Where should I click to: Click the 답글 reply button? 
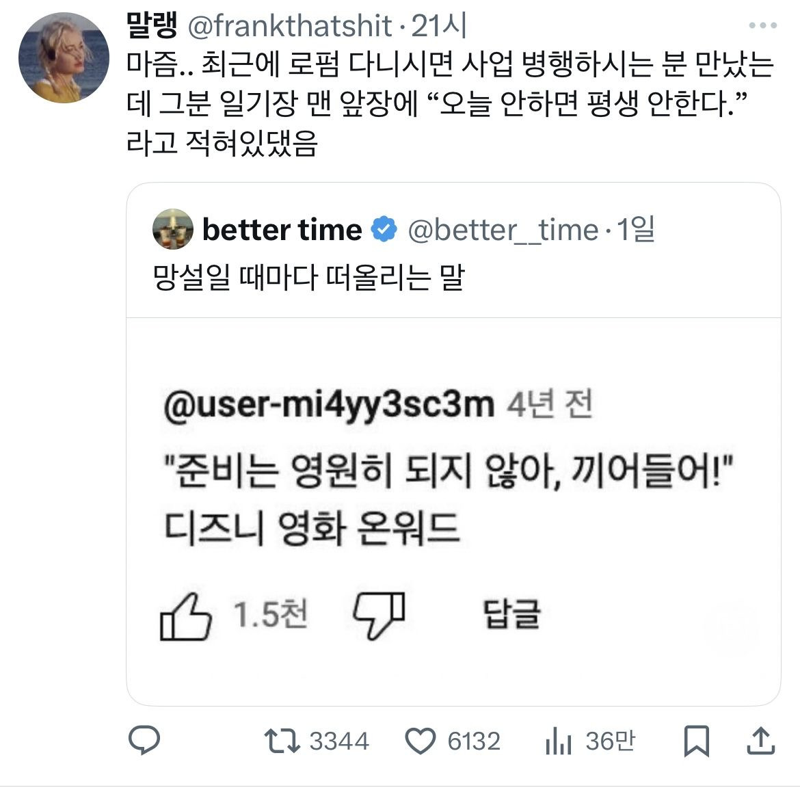pos(511,614)
